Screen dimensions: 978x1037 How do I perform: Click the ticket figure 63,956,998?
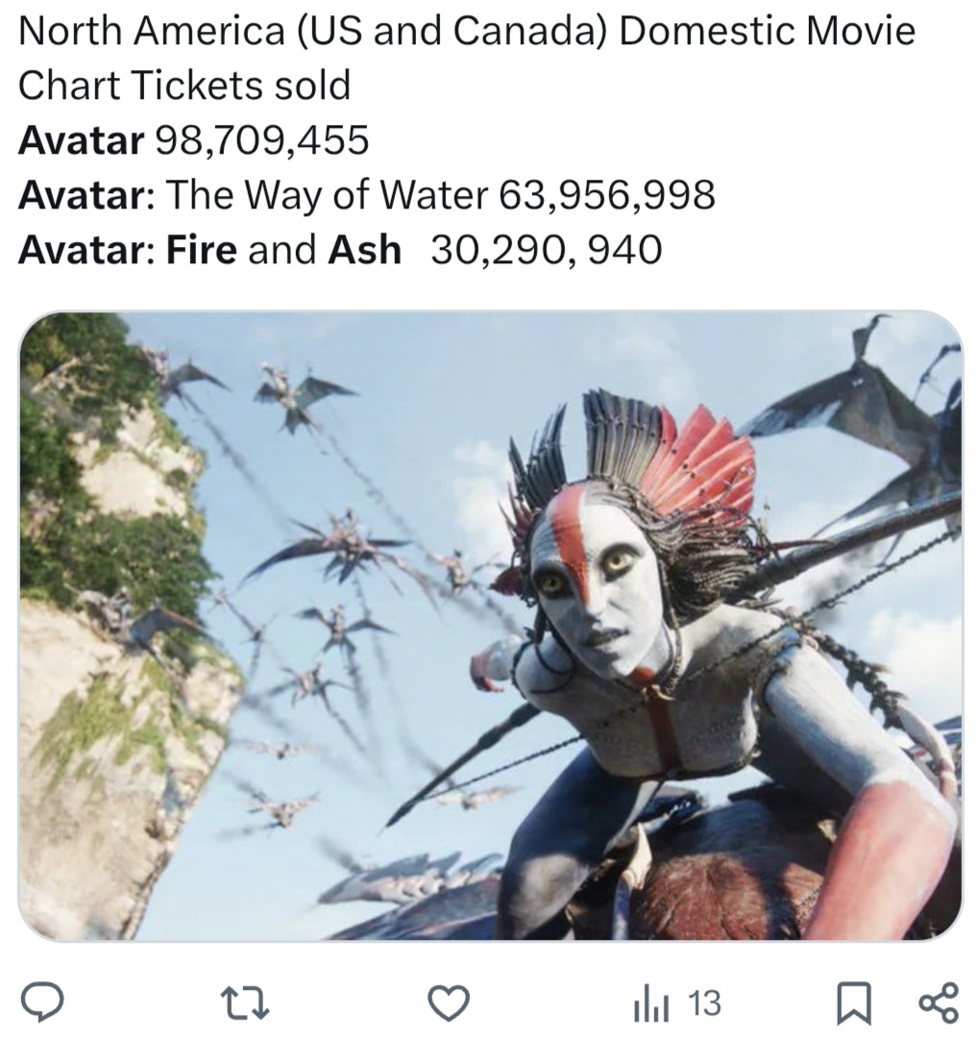[607, 195]
